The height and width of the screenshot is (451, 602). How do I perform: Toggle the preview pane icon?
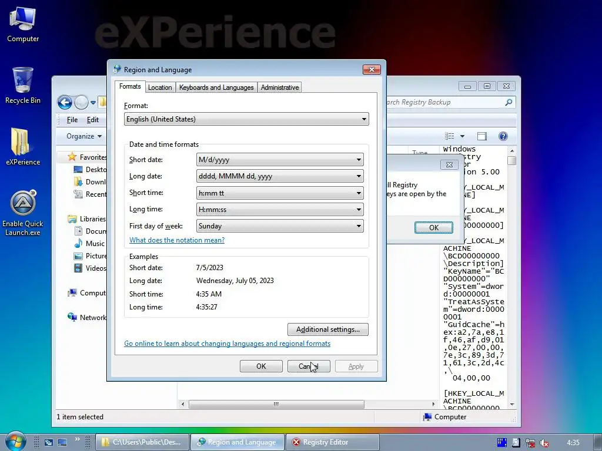[482, 136]
